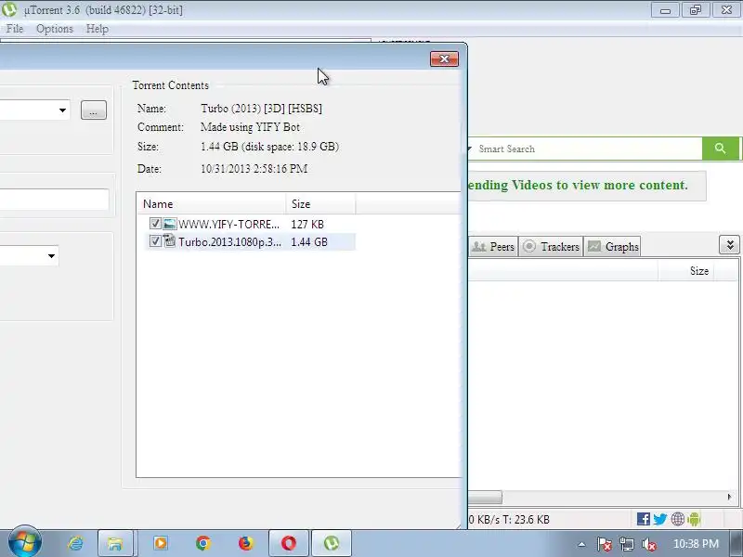Open the File menu
The image size is (743, 557).
pyautogui.click(x=15, y=29)
